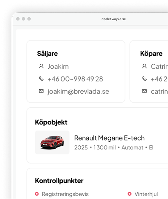
Task: Select the Registreringsbevis label
Action: (x=65, y=194)
